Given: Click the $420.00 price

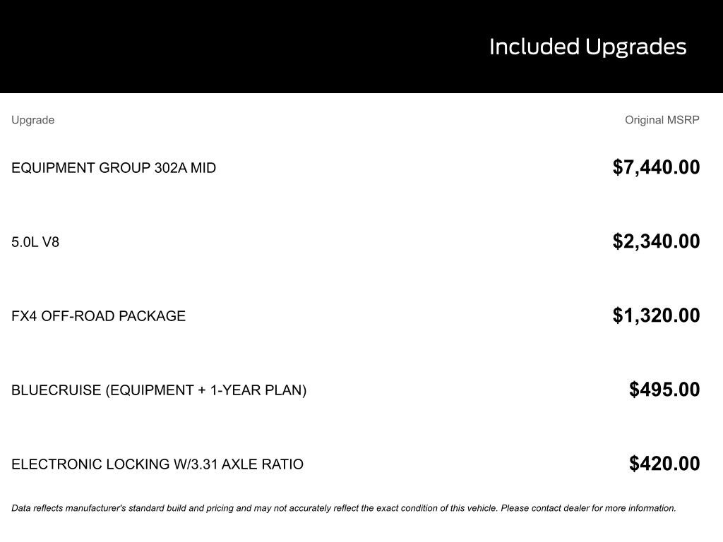Looking at the screenshot, I should pos(664,464).
